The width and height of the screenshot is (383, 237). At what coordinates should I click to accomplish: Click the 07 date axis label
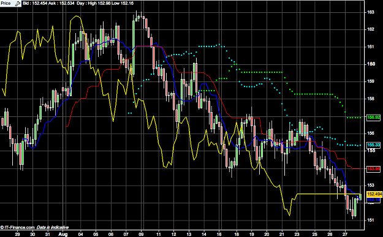126,234
